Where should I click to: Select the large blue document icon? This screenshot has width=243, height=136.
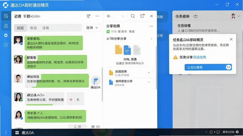pyautogui.click(x=127, y=50)
